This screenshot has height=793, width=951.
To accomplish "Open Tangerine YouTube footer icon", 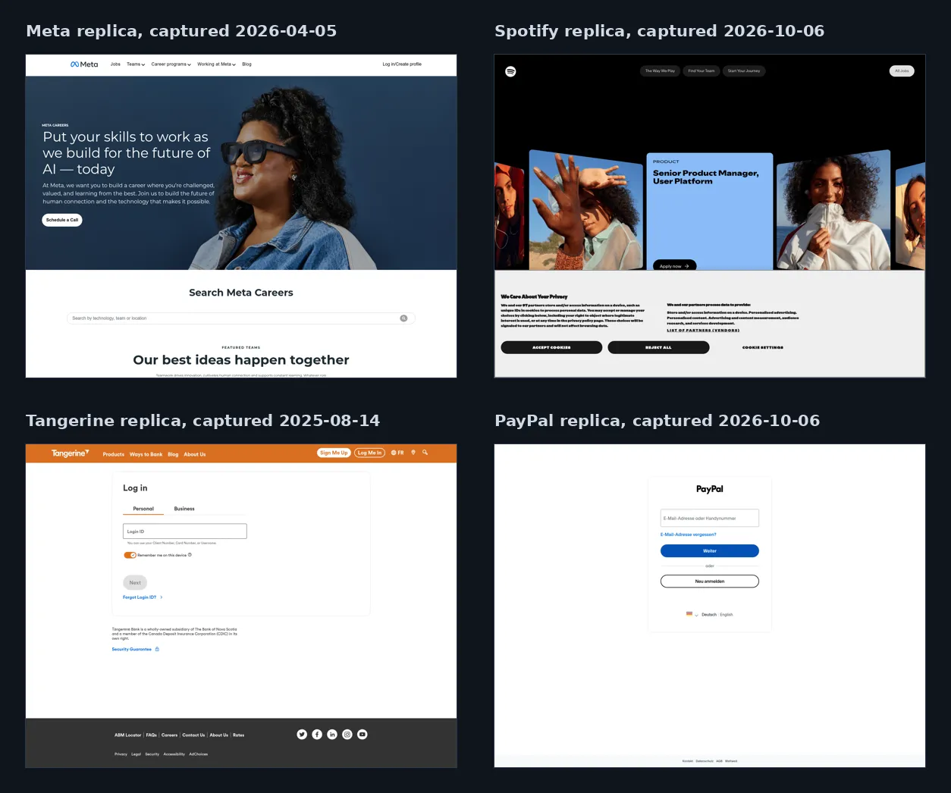I will click(x=363, y=735).
